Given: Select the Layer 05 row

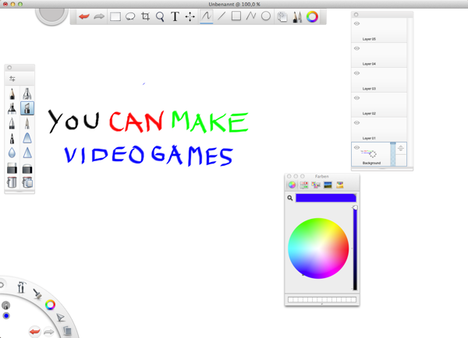Looking at the screenshot, I should coord(379,30).
